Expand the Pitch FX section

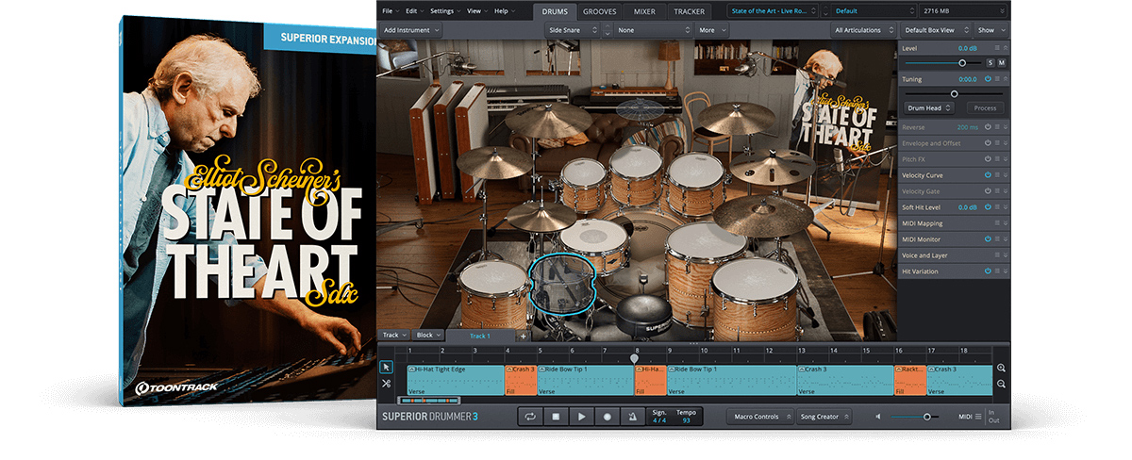point(1006,159)
